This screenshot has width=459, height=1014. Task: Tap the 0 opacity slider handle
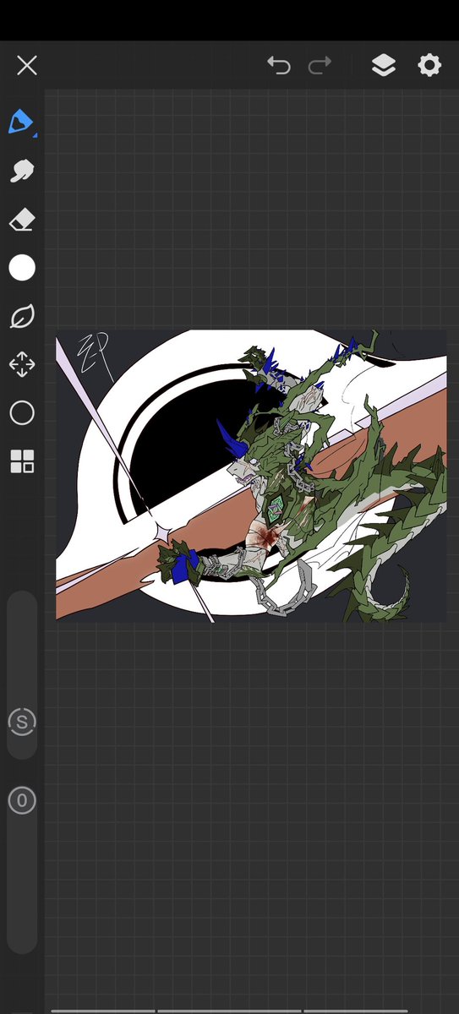coord(22,800)
